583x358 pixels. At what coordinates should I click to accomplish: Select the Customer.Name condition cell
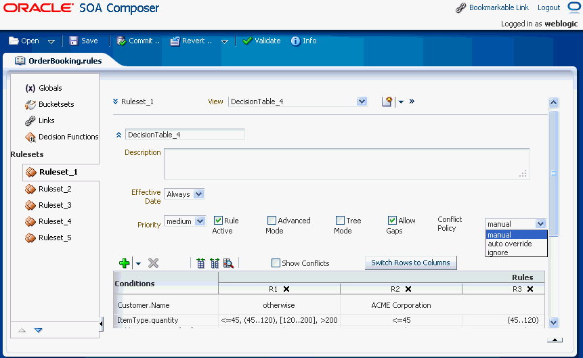(x=166, y=305)
